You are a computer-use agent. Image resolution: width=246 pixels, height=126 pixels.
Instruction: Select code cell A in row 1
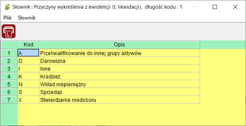tap(28, 53)
